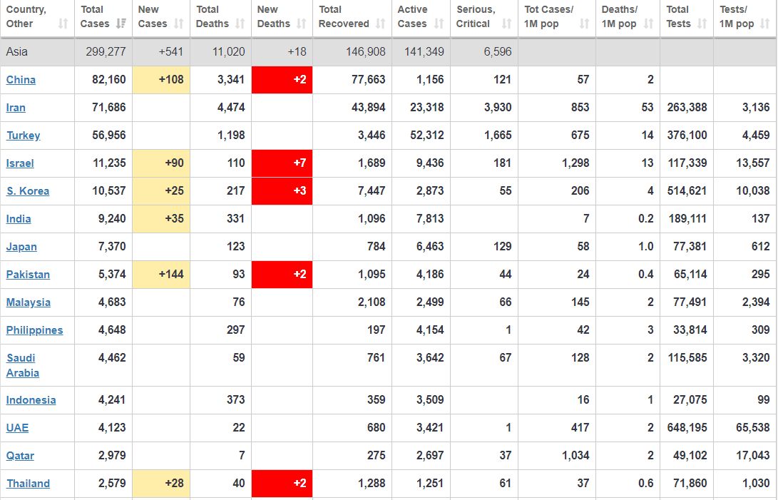Viewport: 778px width, 500px height.
Task: Click Active Cases sort arrows
Action: click(439, 24)
